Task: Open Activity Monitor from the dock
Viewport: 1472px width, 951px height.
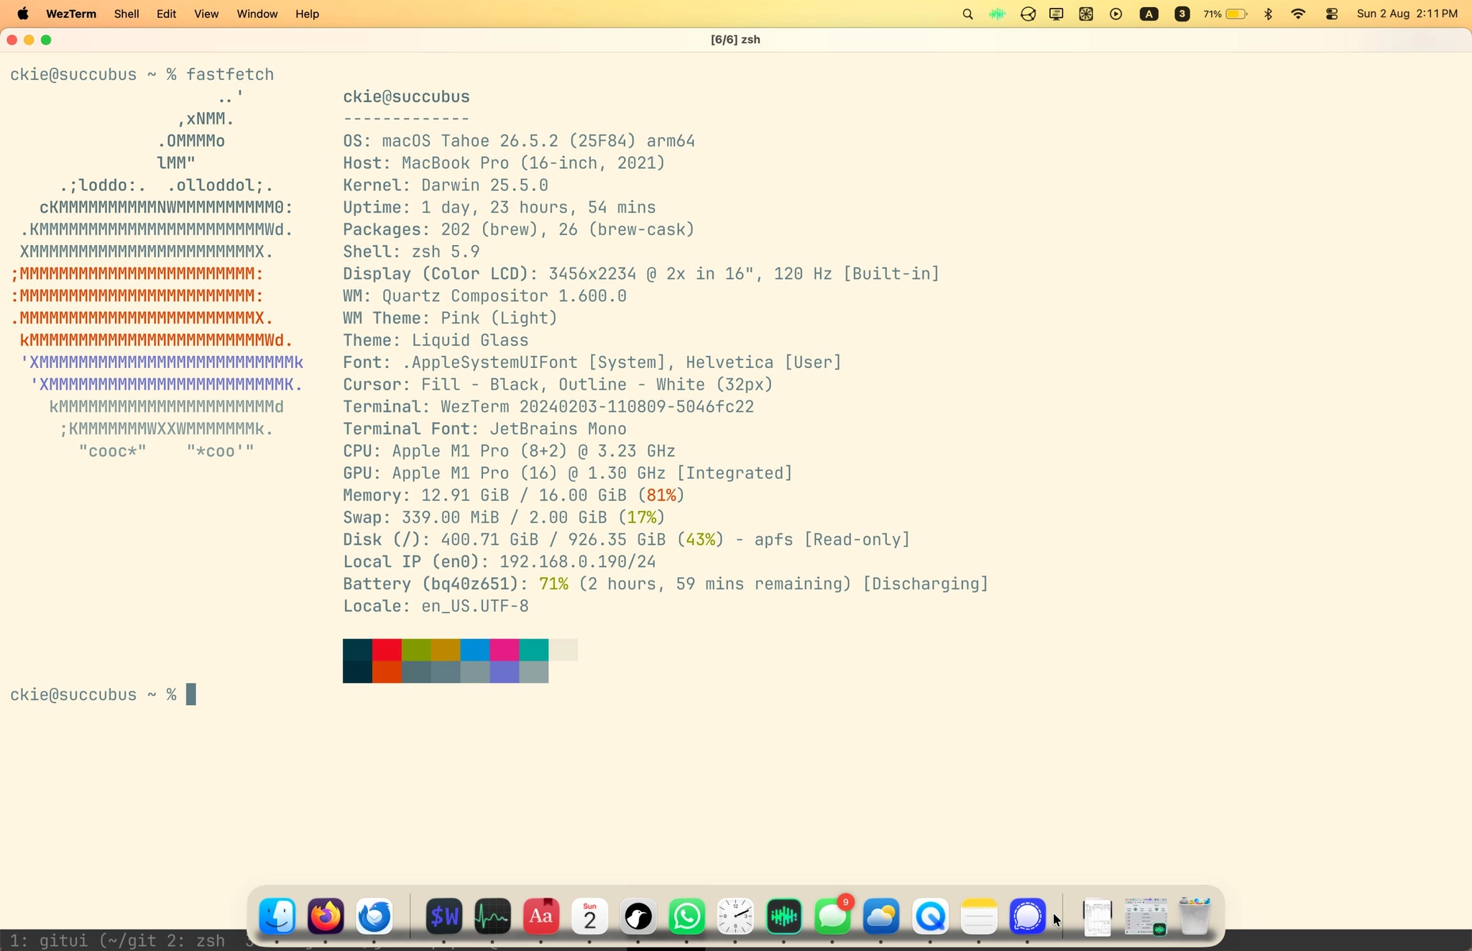Action: click(x=492, y=916)
